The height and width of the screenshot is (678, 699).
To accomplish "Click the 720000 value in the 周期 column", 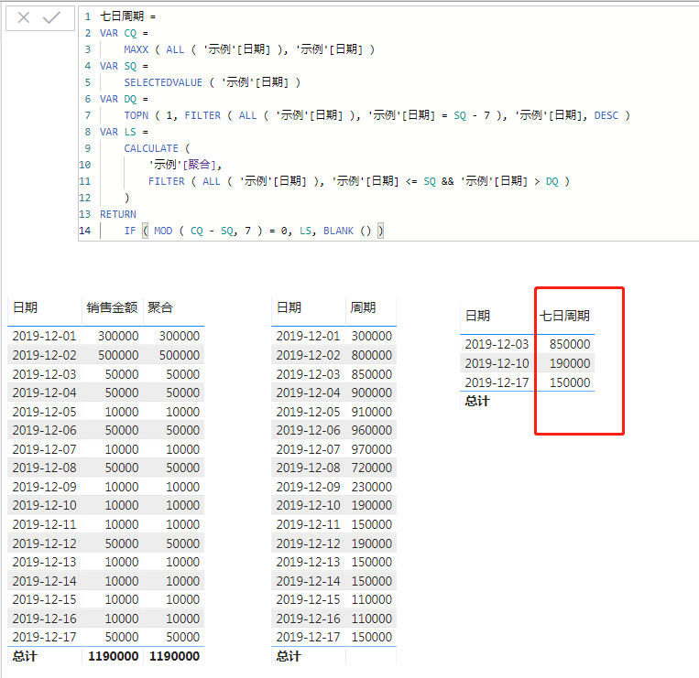I will (372, 468).
